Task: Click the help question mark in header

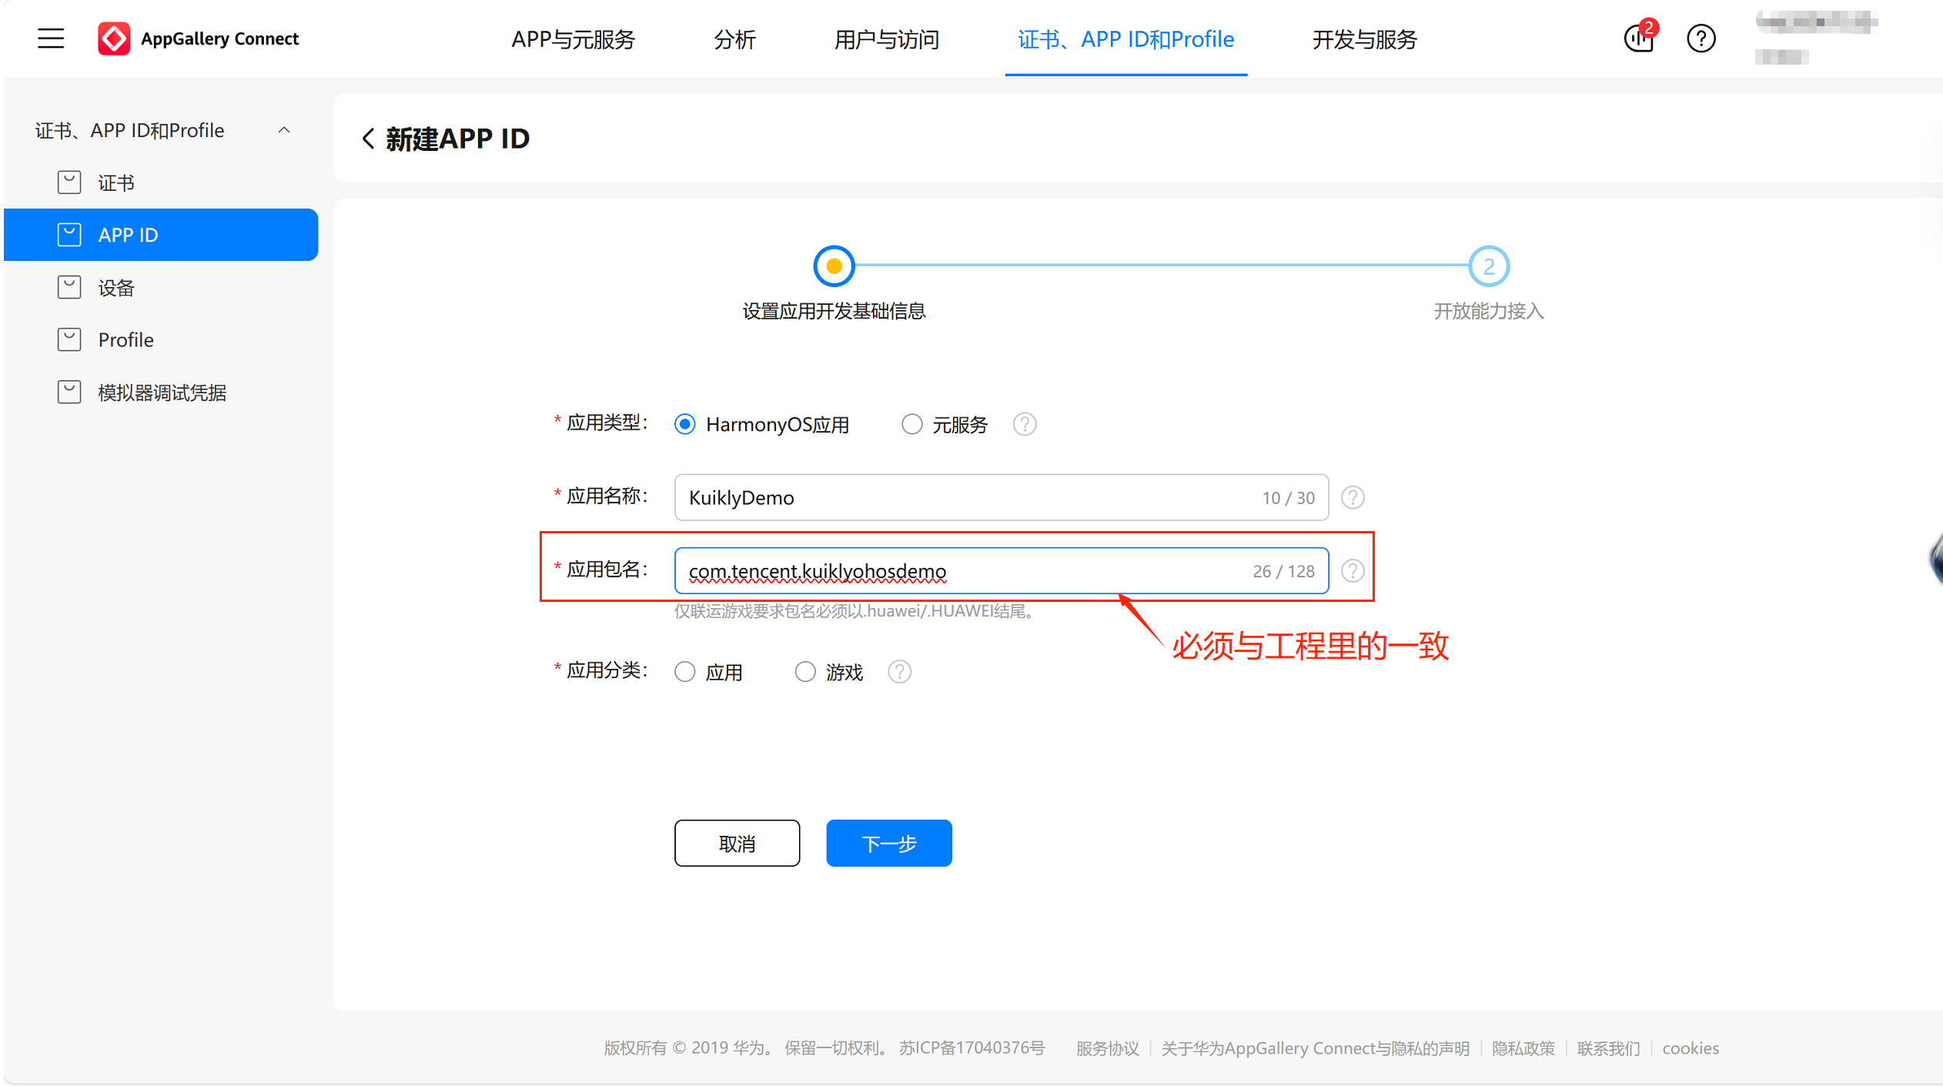Action: pyautogui.click(x=1701, y=38)
